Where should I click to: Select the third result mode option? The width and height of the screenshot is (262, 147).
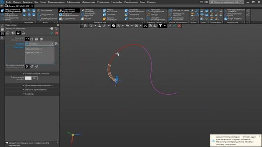point(36,39)
